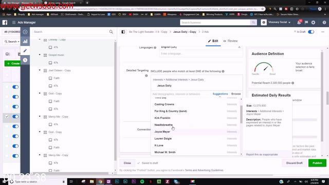Viewport: 329px width, 185px height.
Task: Open File Explorer from the taskbar
Action: coord(92,181)
